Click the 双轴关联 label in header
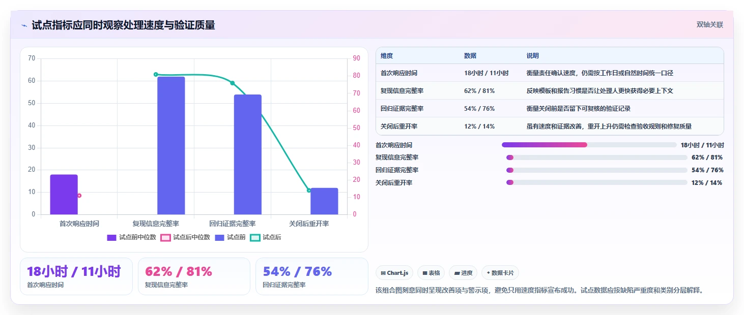 pos(710,24)
